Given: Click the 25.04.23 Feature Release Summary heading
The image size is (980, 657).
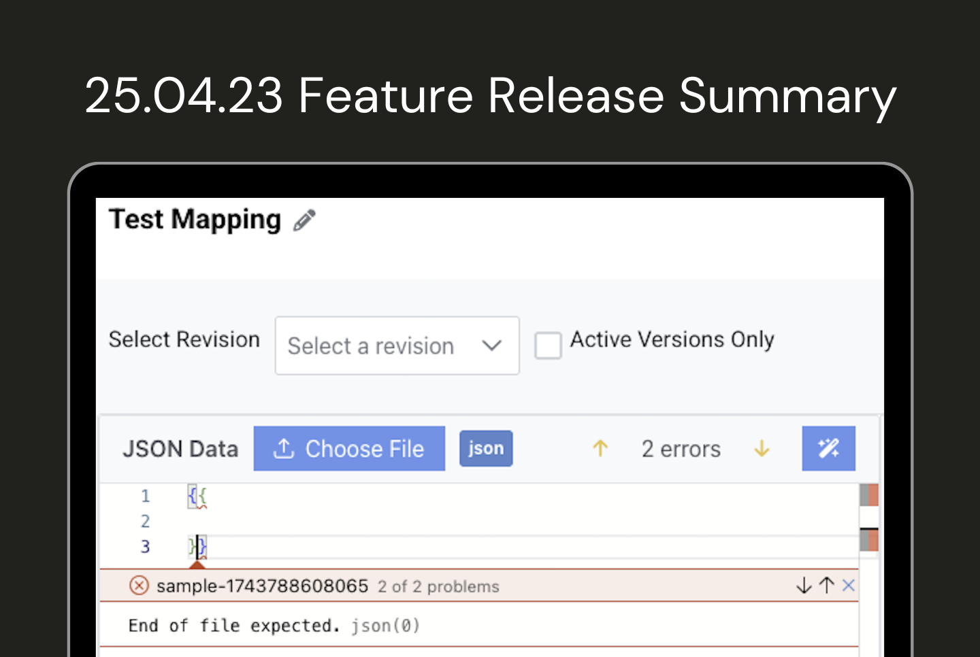Looking at the screenshot, I should 490,95.
